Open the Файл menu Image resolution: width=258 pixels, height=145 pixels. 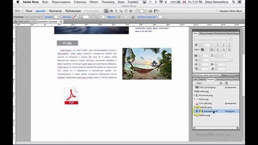(45, 2)
